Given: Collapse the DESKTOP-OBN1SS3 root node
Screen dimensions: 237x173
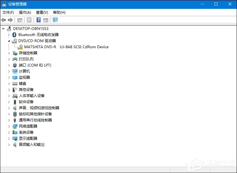Looking at the screenshot, I should (3, 28).
